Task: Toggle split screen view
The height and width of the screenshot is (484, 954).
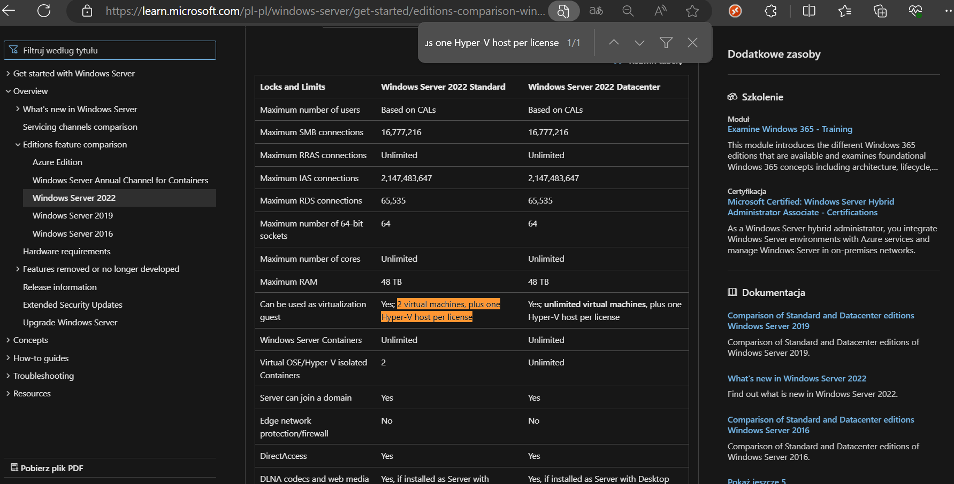Action: pos(809,11)
